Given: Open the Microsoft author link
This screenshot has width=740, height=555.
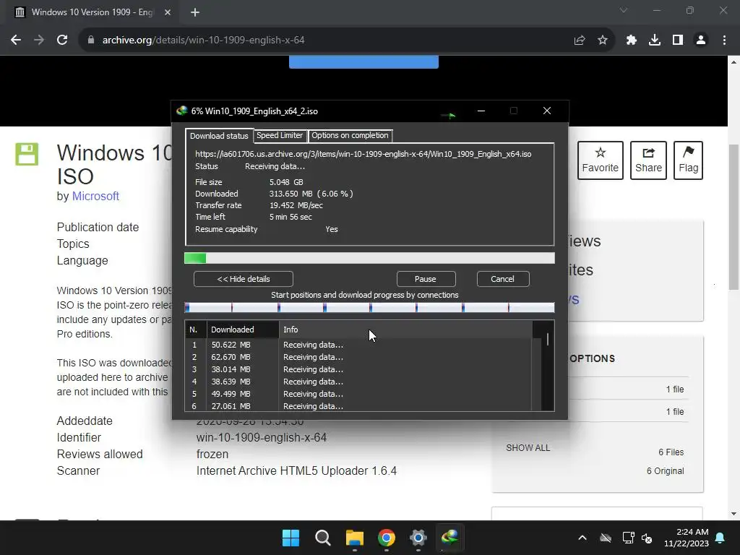Looking at the screenshot, I should [95, 197].
